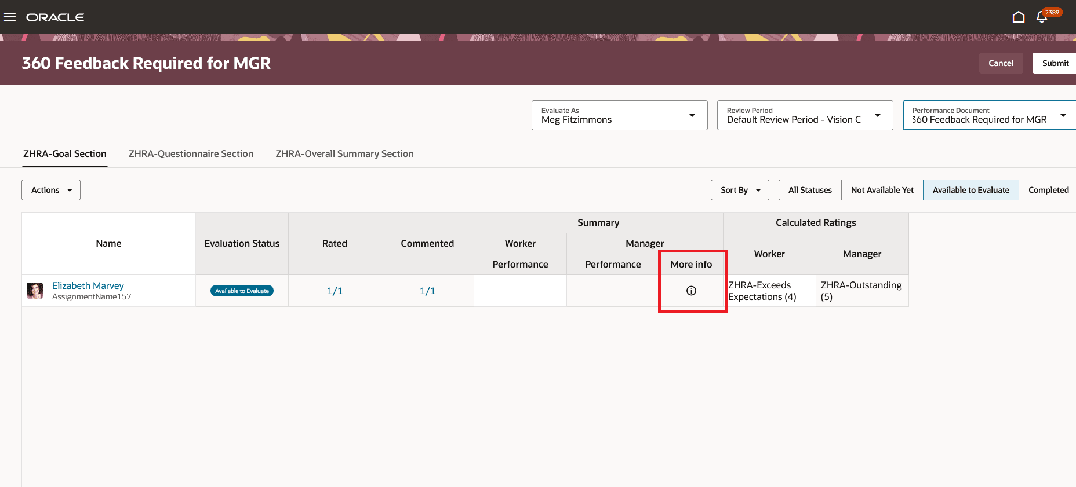Open the Rated 1/1 link
This screenshot has height=487, width=1076.
(x=335, y=291)
